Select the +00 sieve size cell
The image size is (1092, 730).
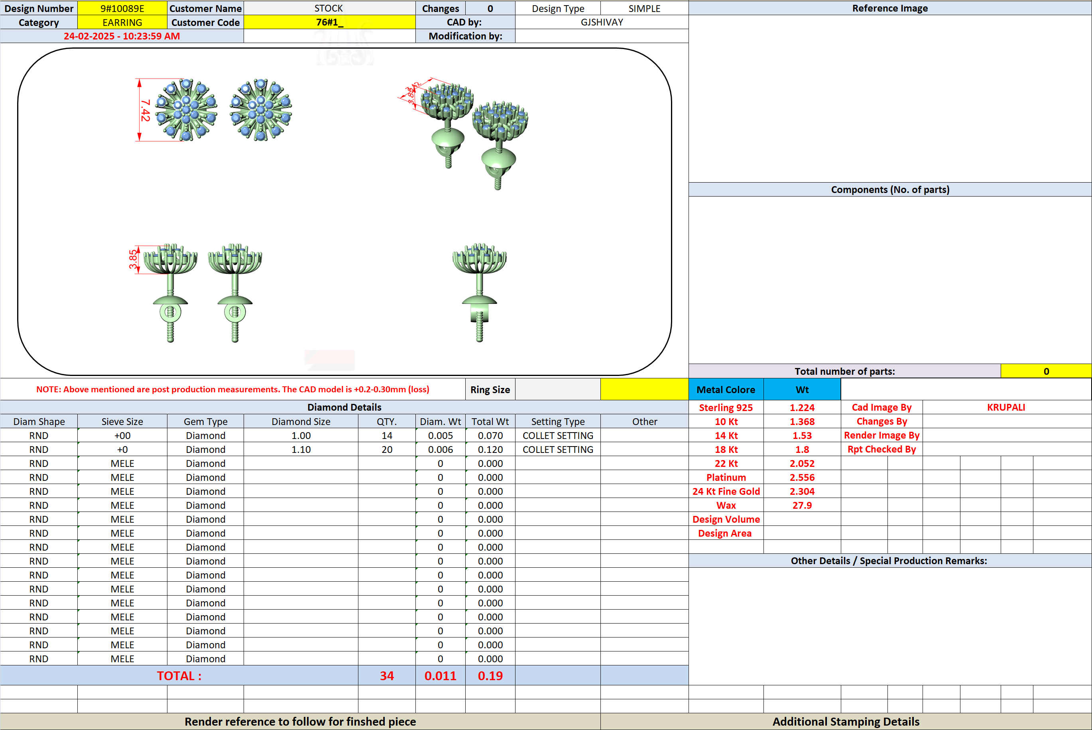[122, 435]
